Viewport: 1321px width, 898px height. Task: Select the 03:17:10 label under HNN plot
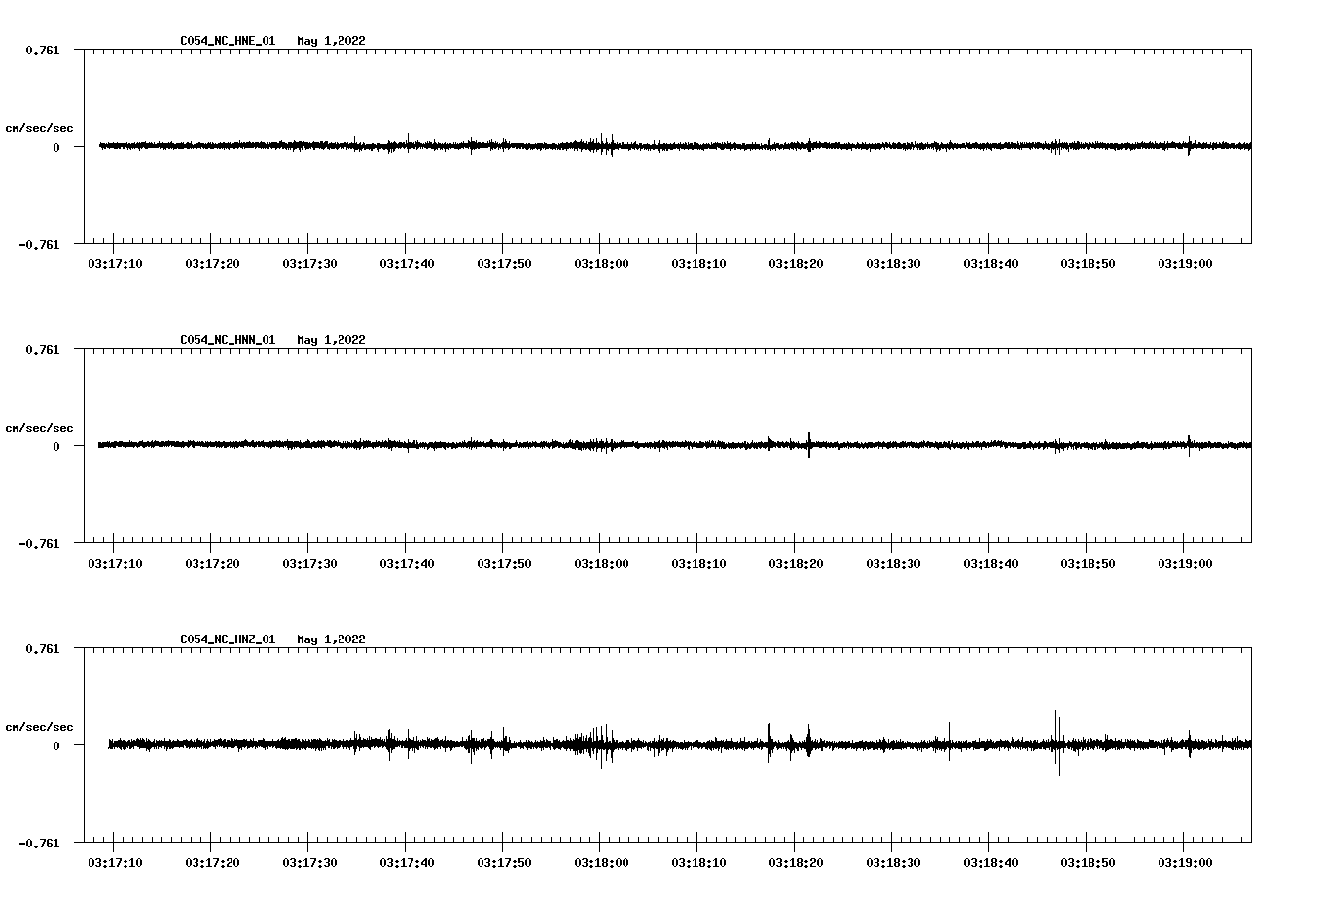115,564
